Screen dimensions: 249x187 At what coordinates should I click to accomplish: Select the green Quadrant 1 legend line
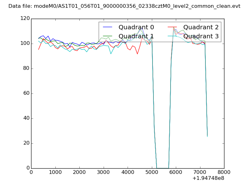click(108, 36)
